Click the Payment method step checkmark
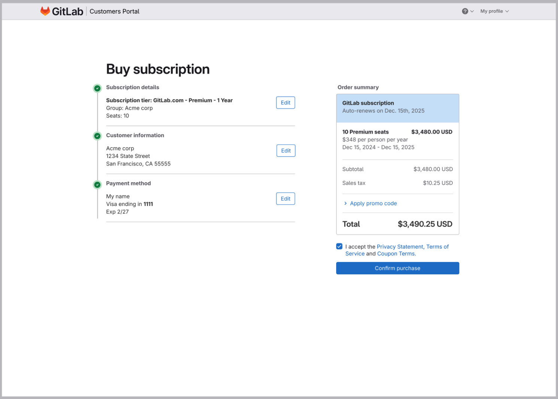This screenshot has height=399, width=558. [x=97, y=185]
